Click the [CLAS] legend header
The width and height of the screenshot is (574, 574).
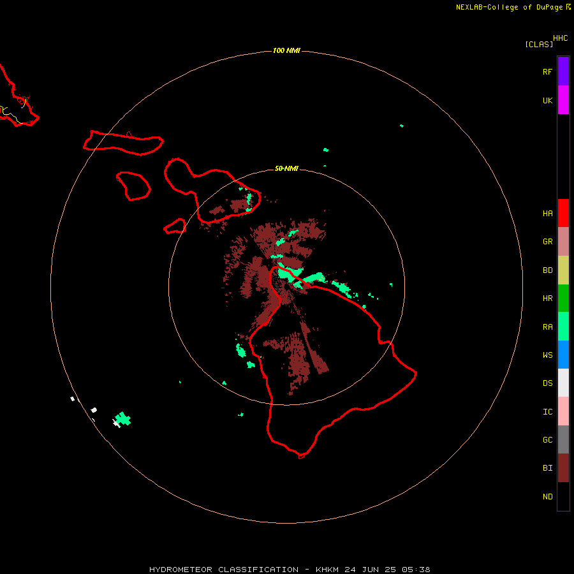point(539,44)
